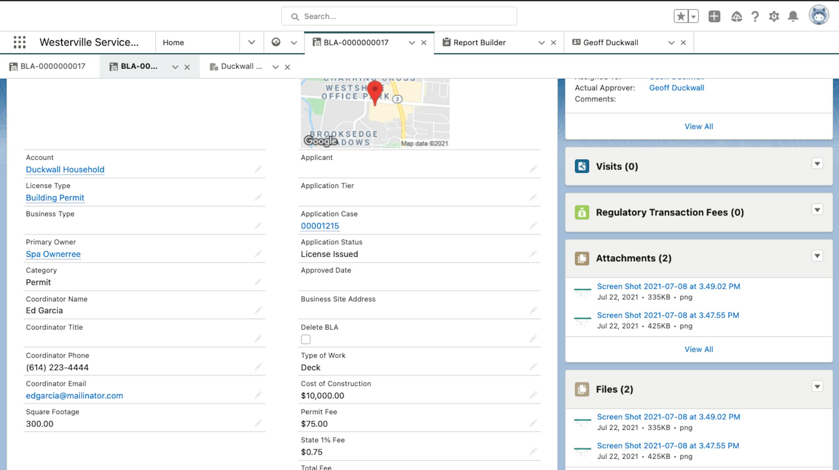Open Regulatory Transaction Fees dropdown menu
This screenshot has height=470, width=839.
click(x=817, y=210)
